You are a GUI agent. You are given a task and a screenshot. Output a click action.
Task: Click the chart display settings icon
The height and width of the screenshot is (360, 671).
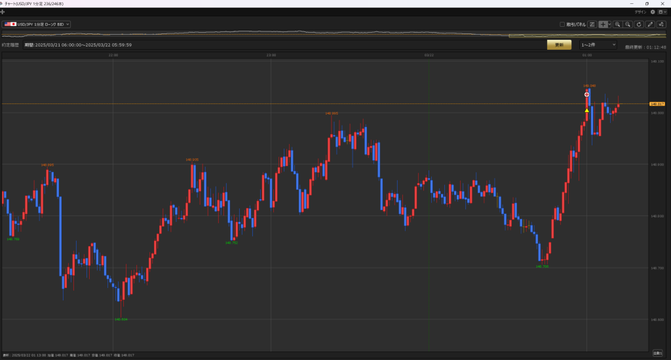pos(592,24)
